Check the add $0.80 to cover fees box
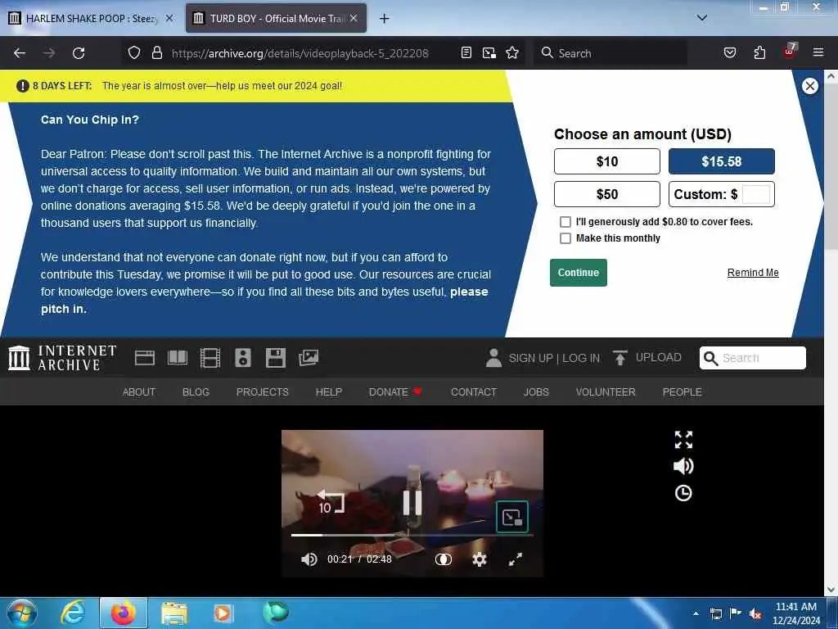Viewport: 838px width, 629px height. [x=565, y=221]
